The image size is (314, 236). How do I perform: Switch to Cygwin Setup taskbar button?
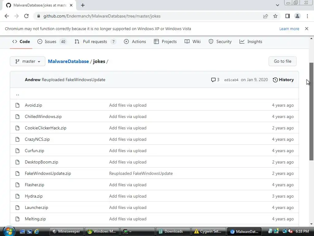pyautogui.click(x=209, y=231)
